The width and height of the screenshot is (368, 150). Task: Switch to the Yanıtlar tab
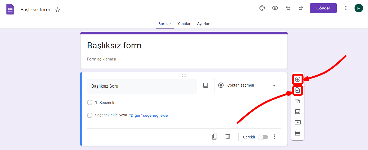coord(184,24)
